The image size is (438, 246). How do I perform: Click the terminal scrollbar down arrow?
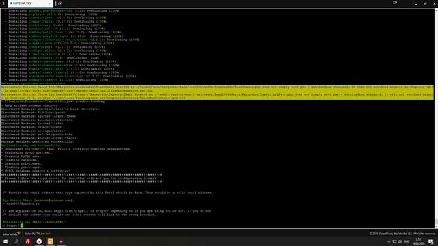tap(437, 226)
